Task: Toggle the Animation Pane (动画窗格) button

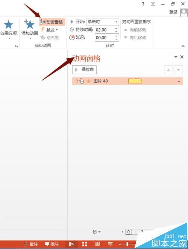Action: (52, 22)
